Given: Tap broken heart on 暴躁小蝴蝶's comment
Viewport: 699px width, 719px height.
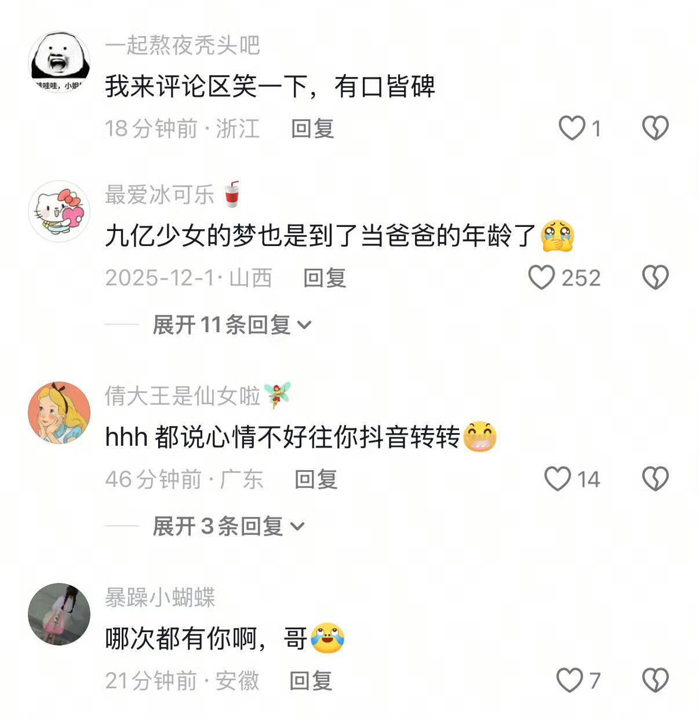Looking at the screenshot, I should click(656, 680).
